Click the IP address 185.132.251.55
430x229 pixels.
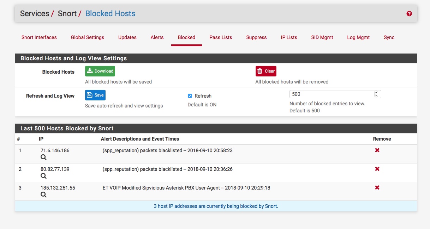coord(58,188)
